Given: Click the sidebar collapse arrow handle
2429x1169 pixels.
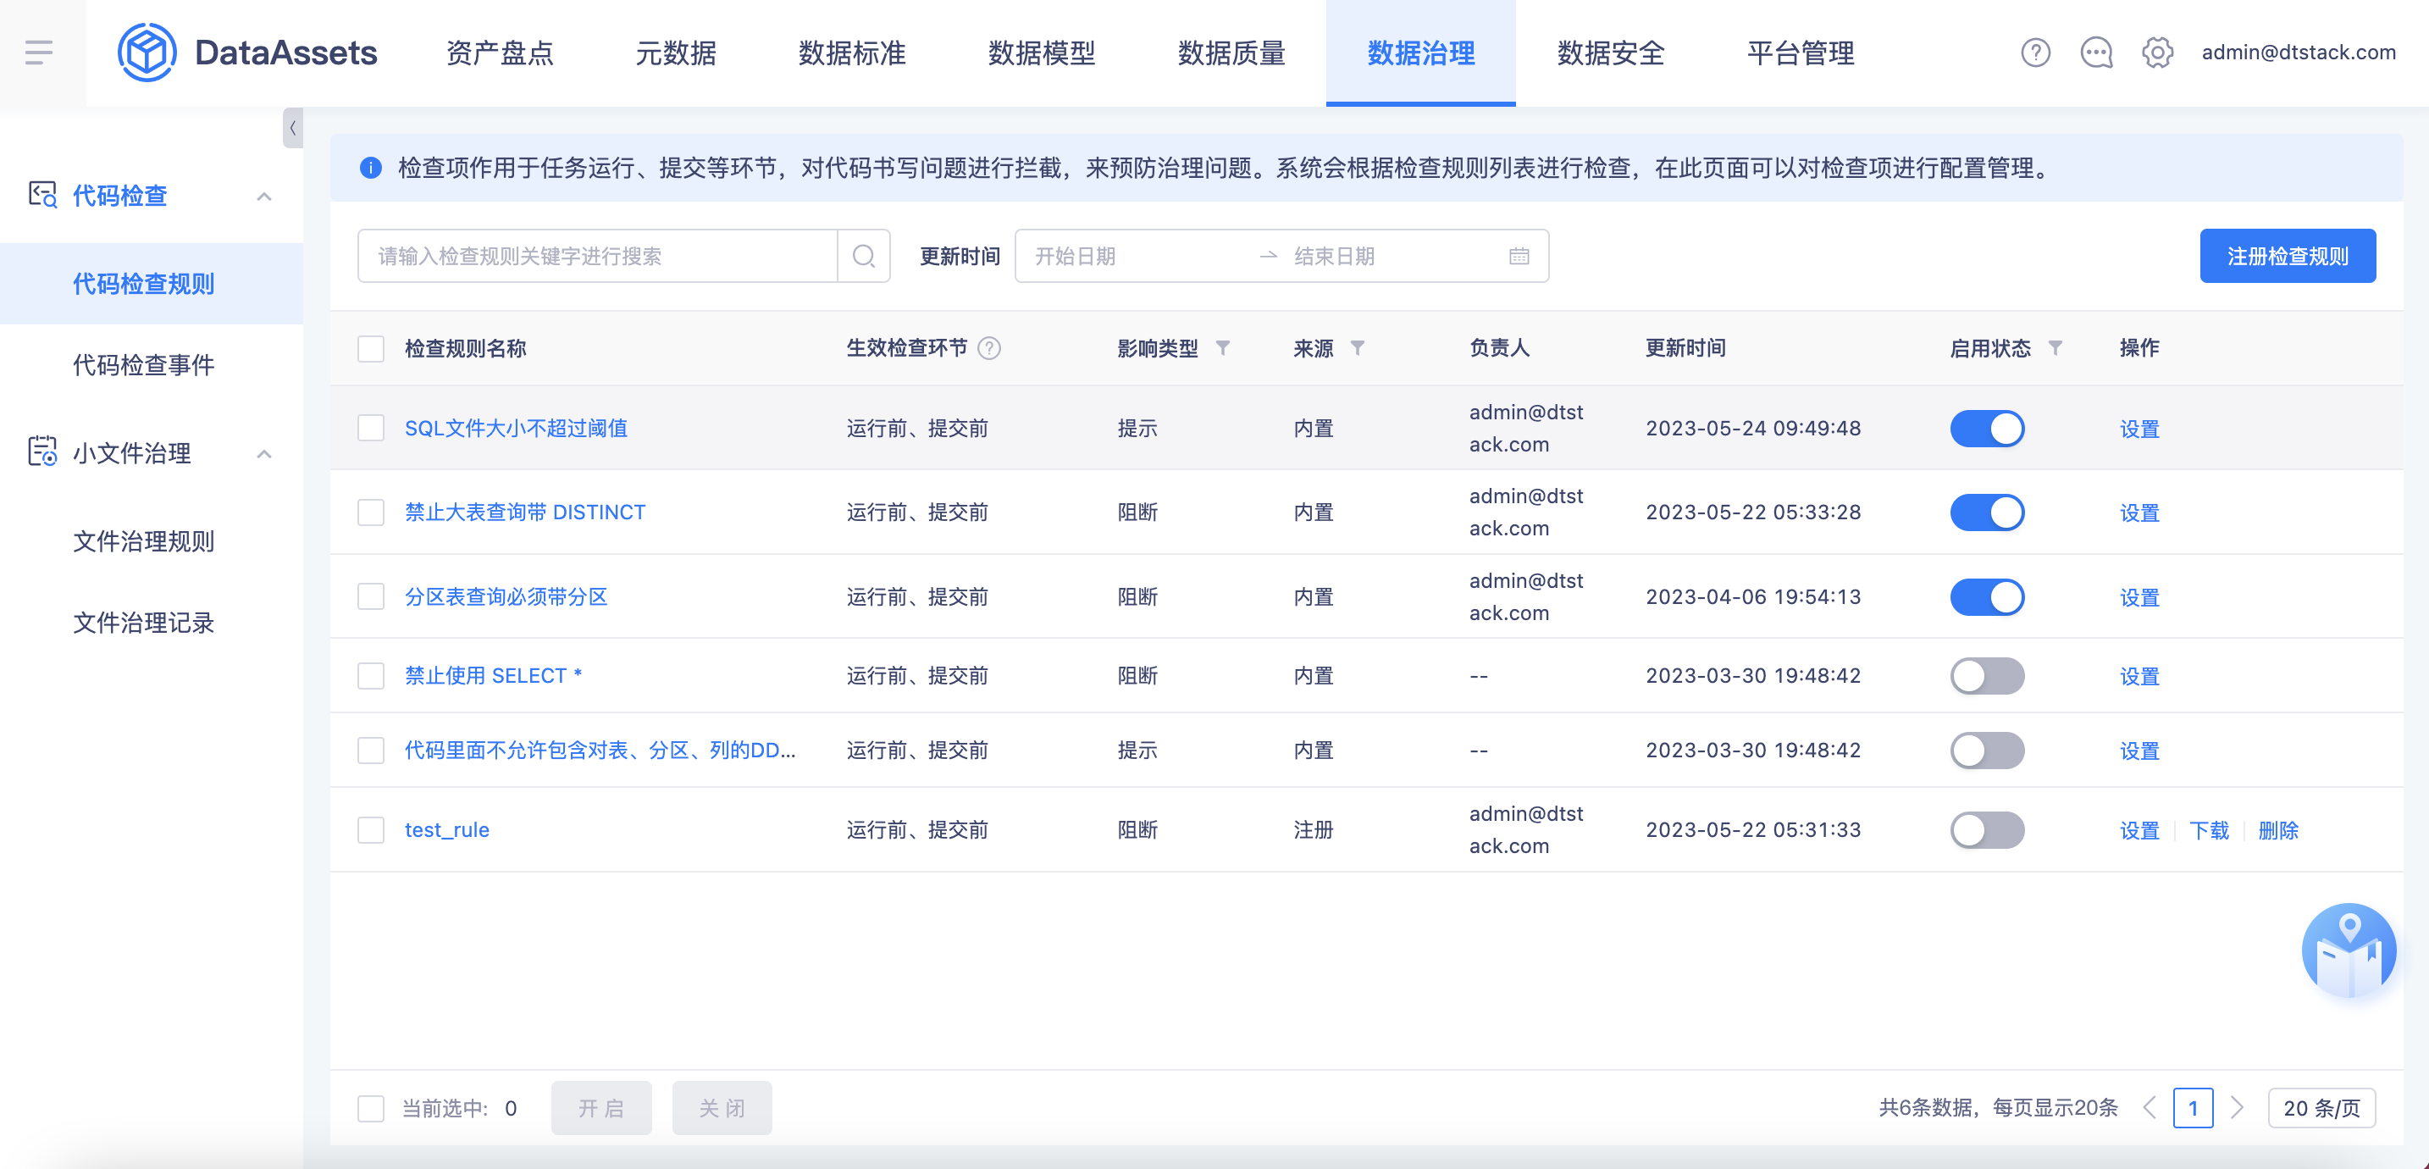Looking at the screenshot, I should (292, 128).
